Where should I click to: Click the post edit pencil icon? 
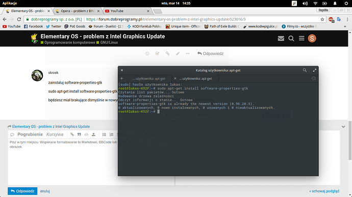point(178,53)
